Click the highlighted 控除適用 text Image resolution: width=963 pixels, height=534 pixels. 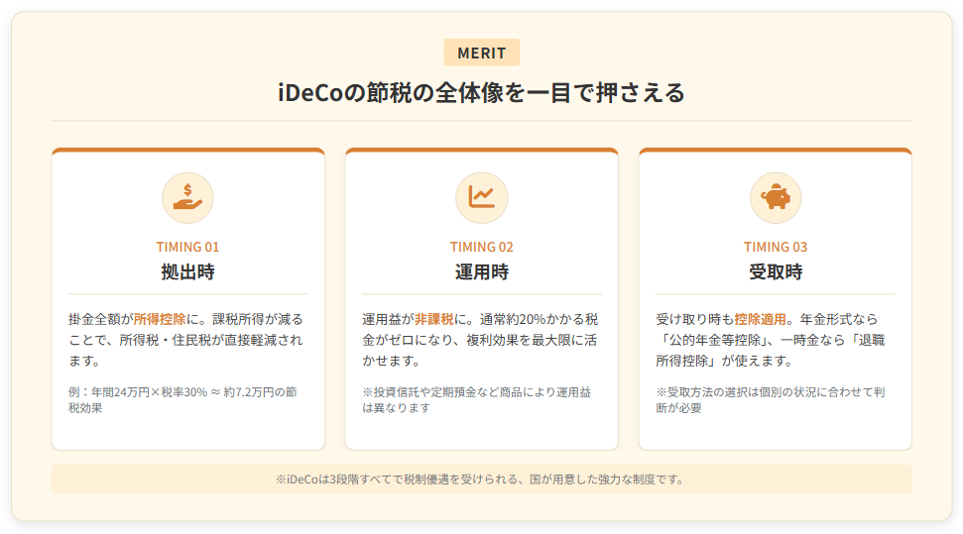pos(761,319)
